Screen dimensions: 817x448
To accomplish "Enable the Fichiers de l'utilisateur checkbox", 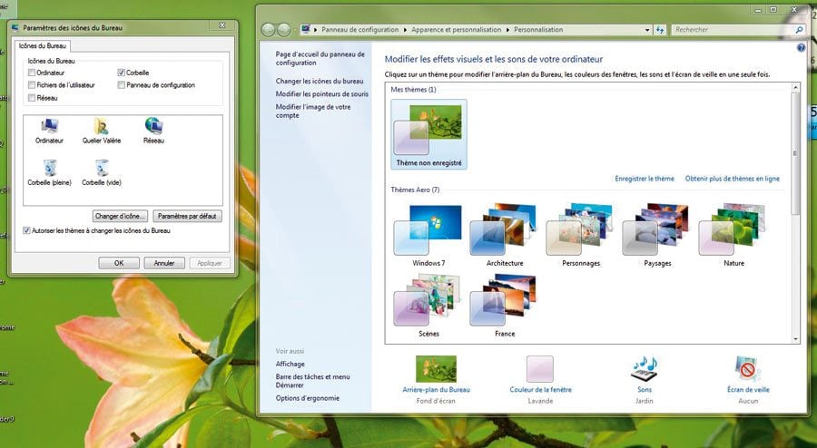I will coord(32,85).
